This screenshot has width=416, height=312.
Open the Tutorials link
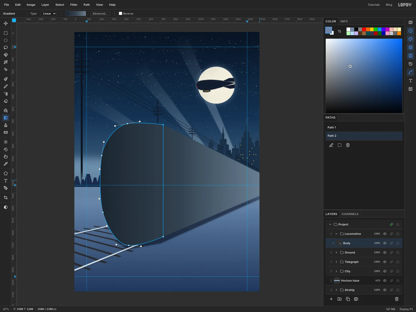click(x=374, y=5)
